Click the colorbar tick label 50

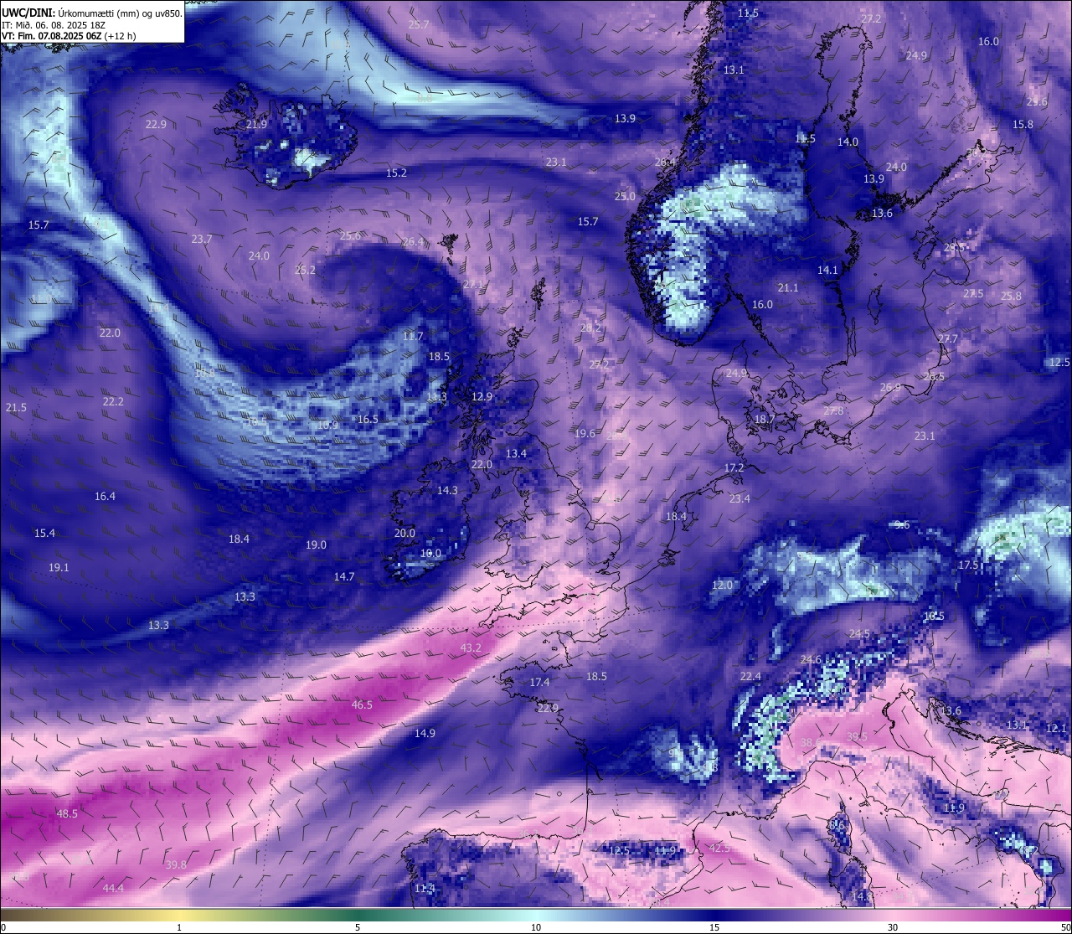click(x=1065, y=927)
